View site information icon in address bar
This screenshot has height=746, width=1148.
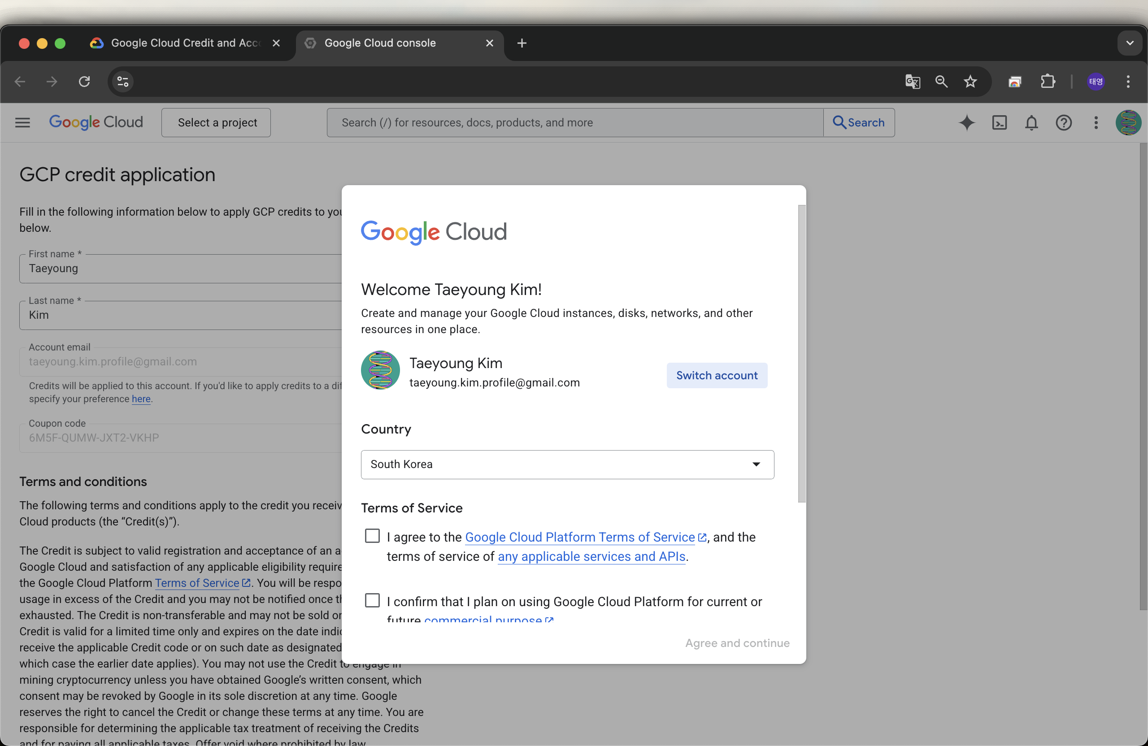click(x=122, y=82)
